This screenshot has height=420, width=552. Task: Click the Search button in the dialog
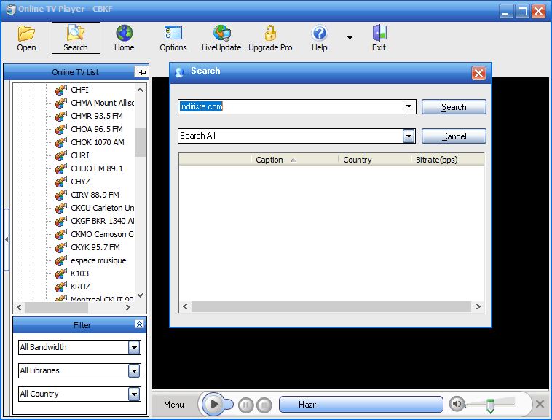coord(454,106)
